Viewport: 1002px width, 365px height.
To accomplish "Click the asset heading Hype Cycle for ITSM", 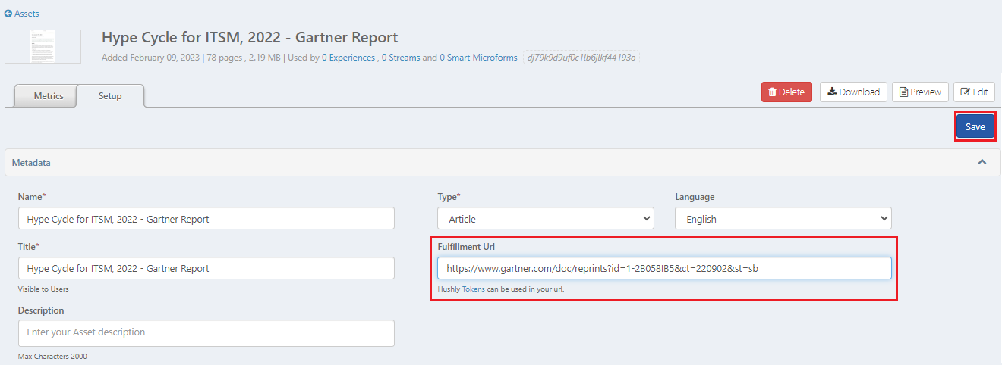I will (x=250, y=37).
